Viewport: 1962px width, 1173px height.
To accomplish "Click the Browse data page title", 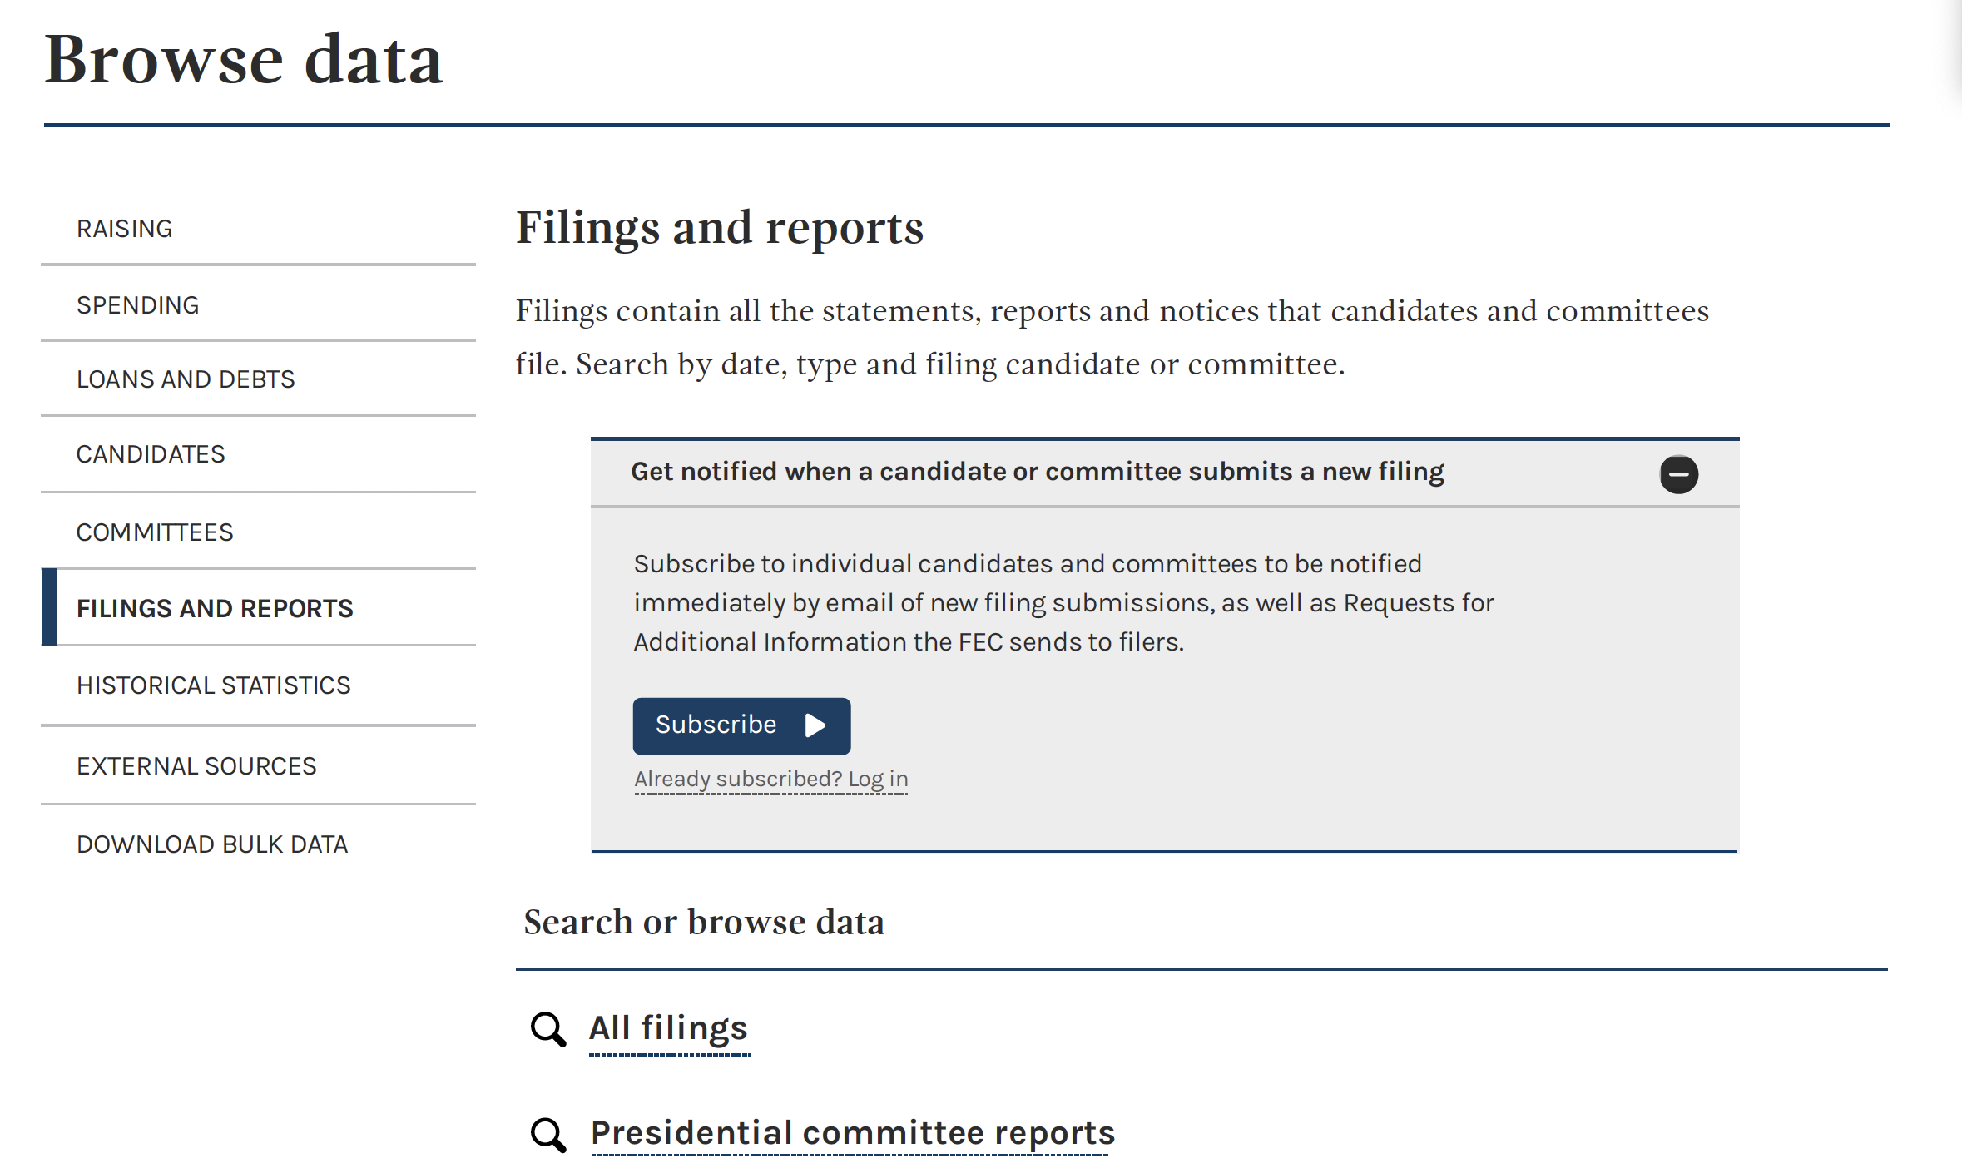I will click(x=244, y=60).
